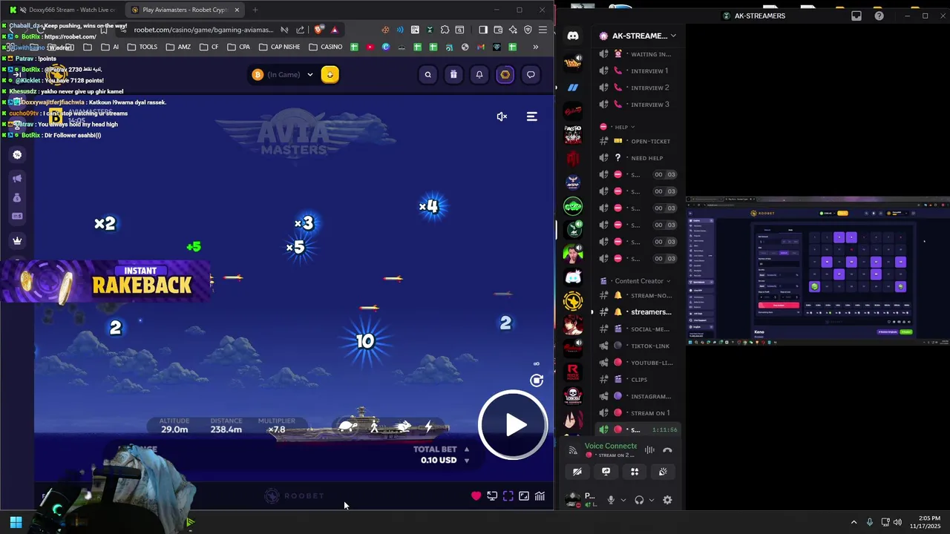Open Roobet search
The width and height of the screenshot is (950, 534).
click(x=427, y=74)
